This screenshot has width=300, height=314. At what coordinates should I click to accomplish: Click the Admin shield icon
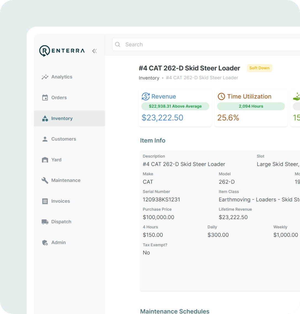pos(45,243)
